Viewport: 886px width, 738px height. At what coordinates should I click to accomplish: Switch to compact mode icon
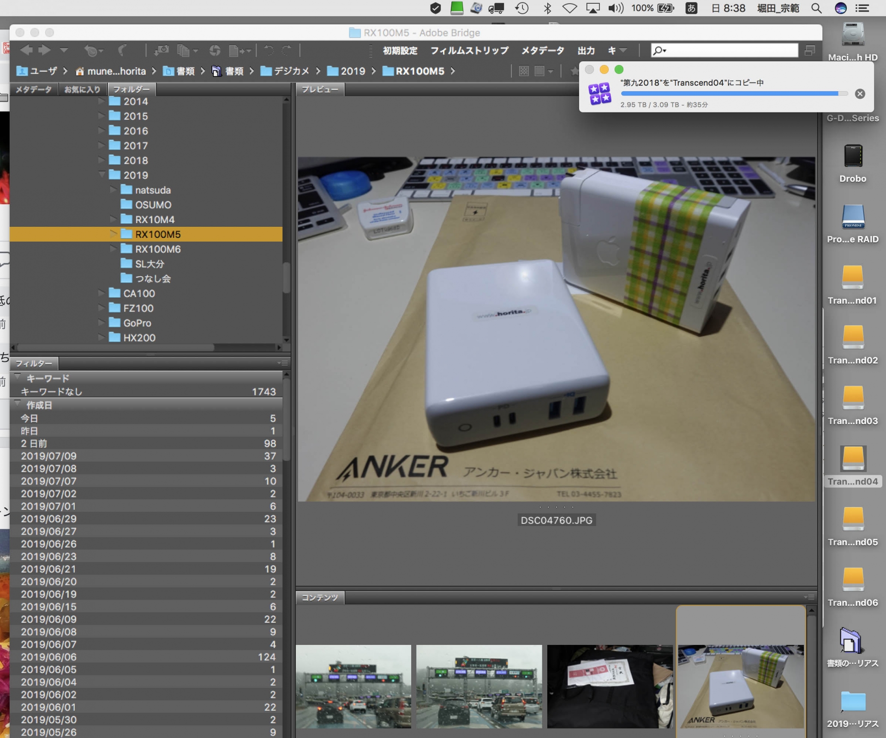click(x=809, y=50)
